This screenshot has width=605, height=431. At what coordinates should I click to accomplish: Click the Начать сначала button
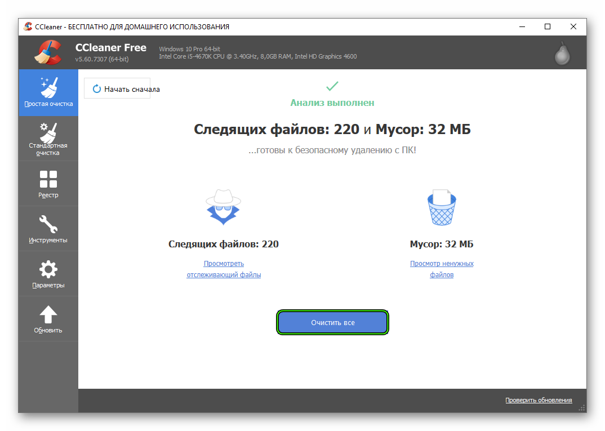coord(117,88)
